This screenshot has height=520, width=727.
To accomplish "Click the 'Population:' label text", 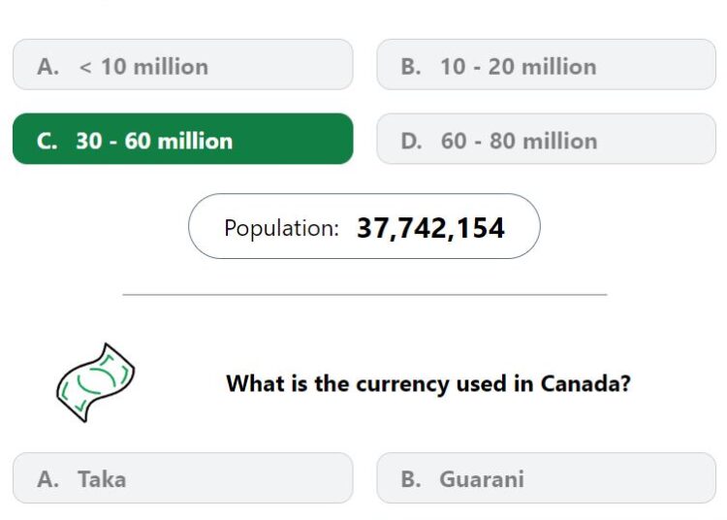I will [281, 228].
